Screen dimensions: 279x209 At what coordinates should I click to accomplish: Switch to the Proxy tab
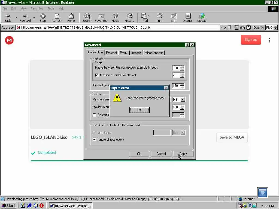pyautogui.click(x=123, y=53)
